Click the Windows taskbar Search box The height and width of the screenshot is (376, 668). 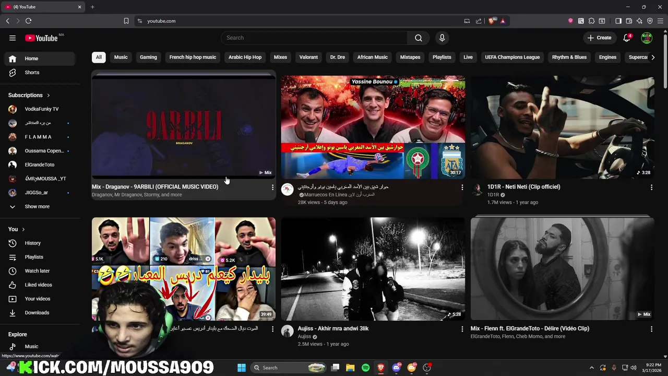click(288, 368)
